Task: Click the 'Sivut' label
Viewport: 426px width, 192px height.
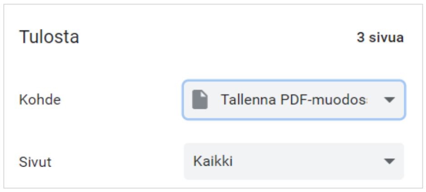Action: pyautogui.click(x=35, y=162)
